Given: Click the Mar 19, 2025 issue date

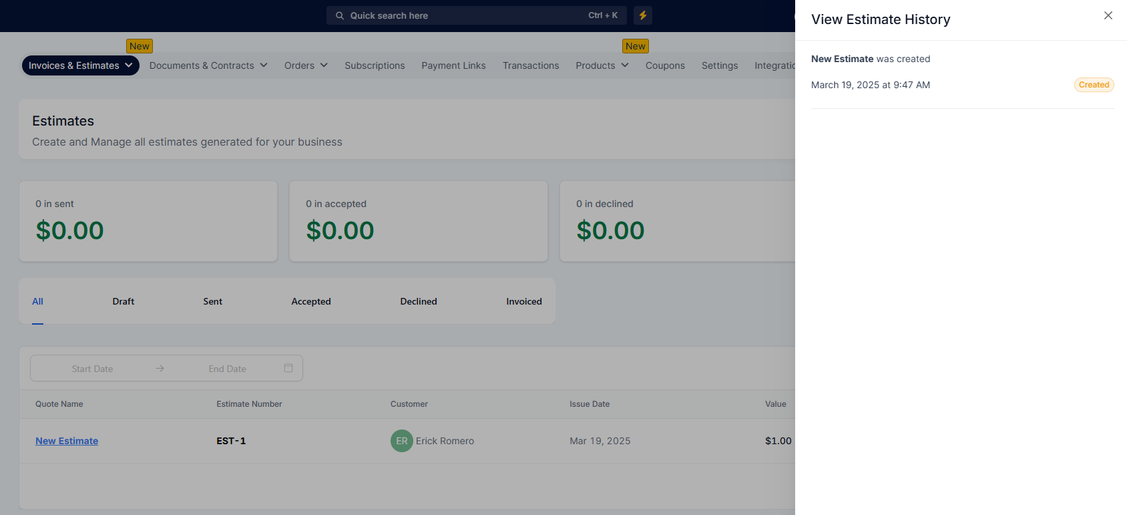Looking at the screenshot, I should (x=600, y=441).
